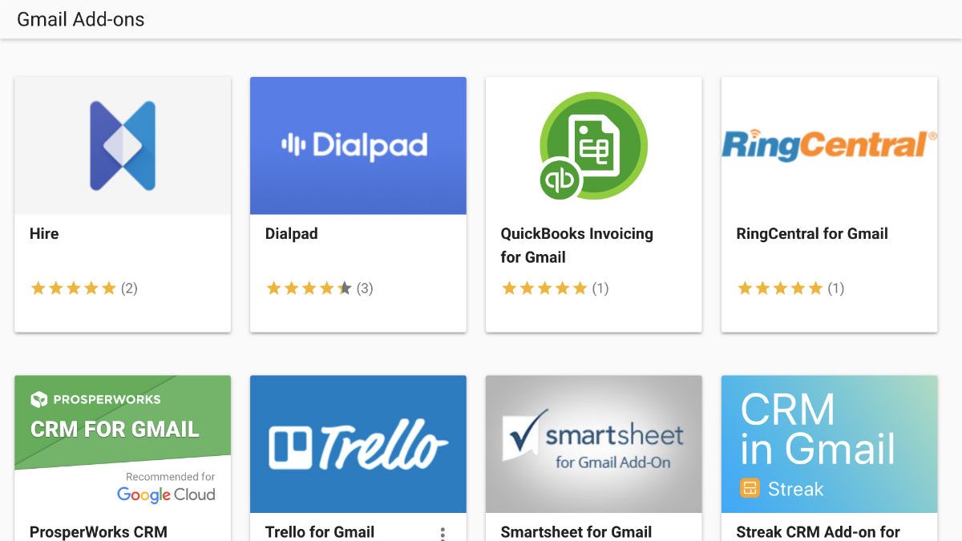
Task: Click the RingCentral star rating
Action: [781, 289]
